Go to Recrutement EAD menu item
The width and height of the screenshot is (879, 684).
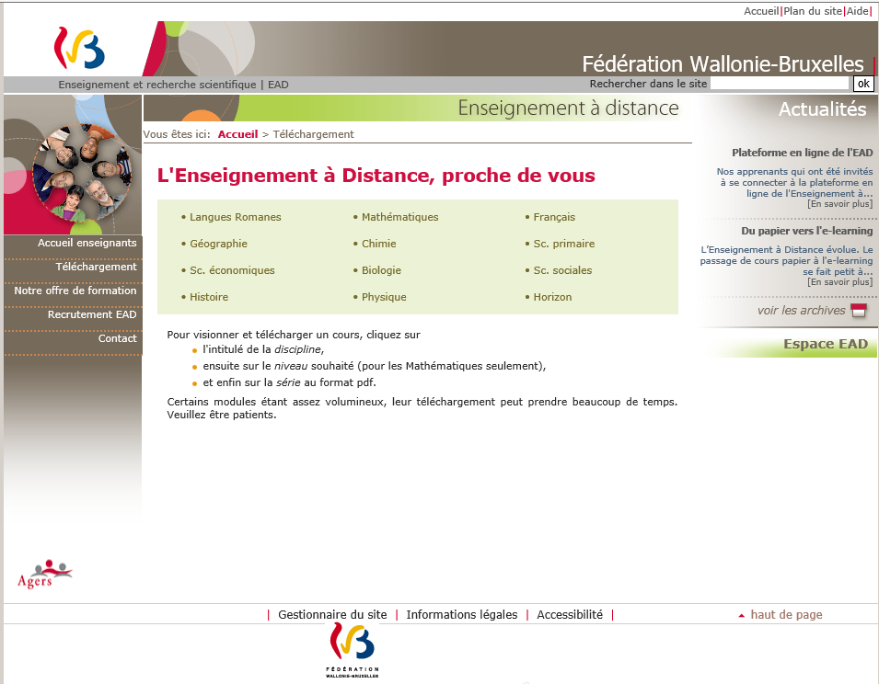91,314
